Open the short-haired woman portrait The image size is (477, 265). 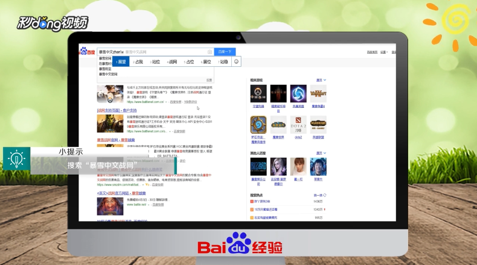[298, 167]
